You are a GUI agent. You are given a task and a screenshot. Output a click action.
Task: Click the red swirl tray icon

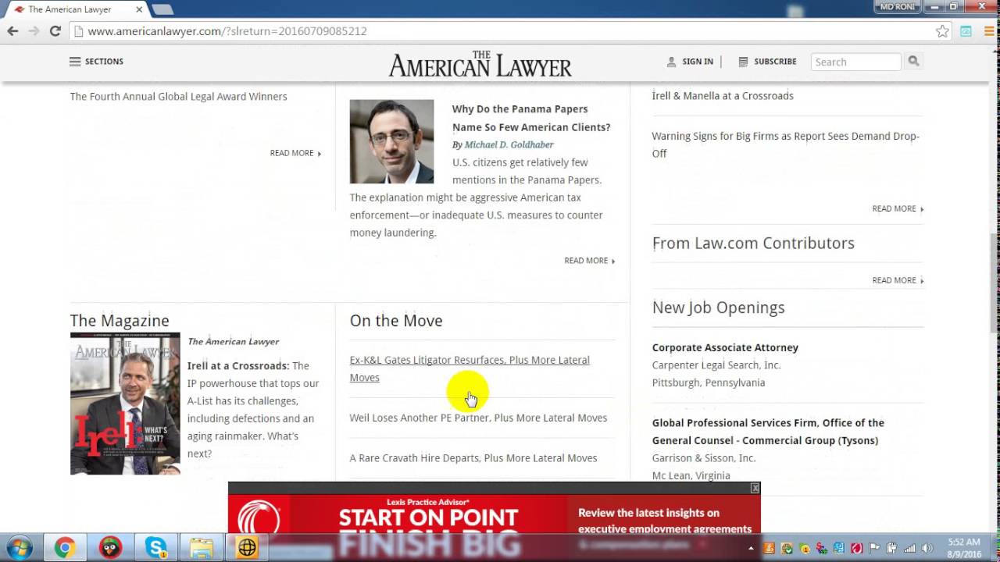pyautogui.click(x=856, y=548)
